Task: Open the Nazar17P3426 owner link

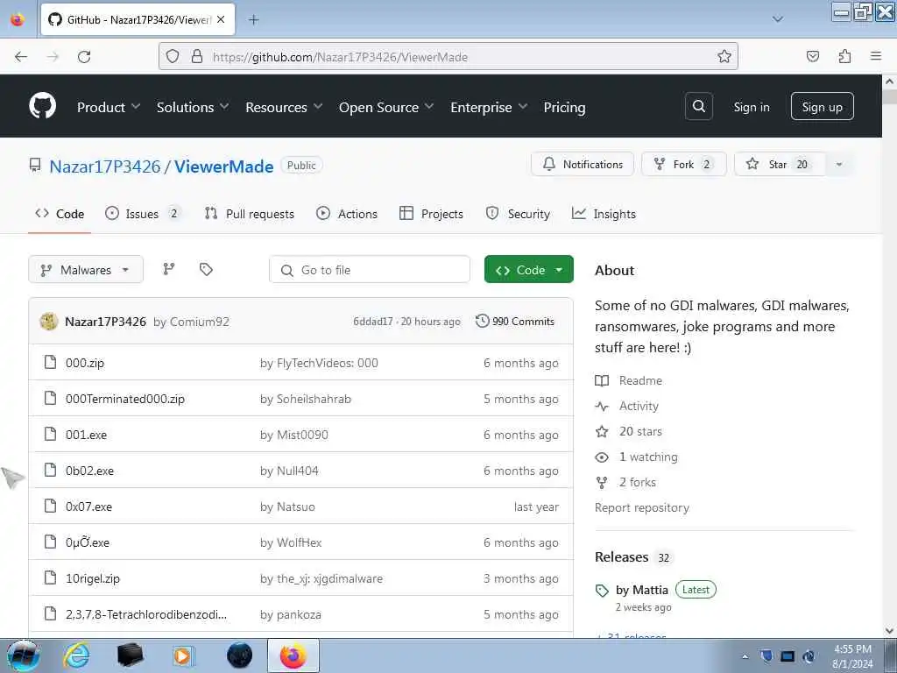Action: click(105, 166)
